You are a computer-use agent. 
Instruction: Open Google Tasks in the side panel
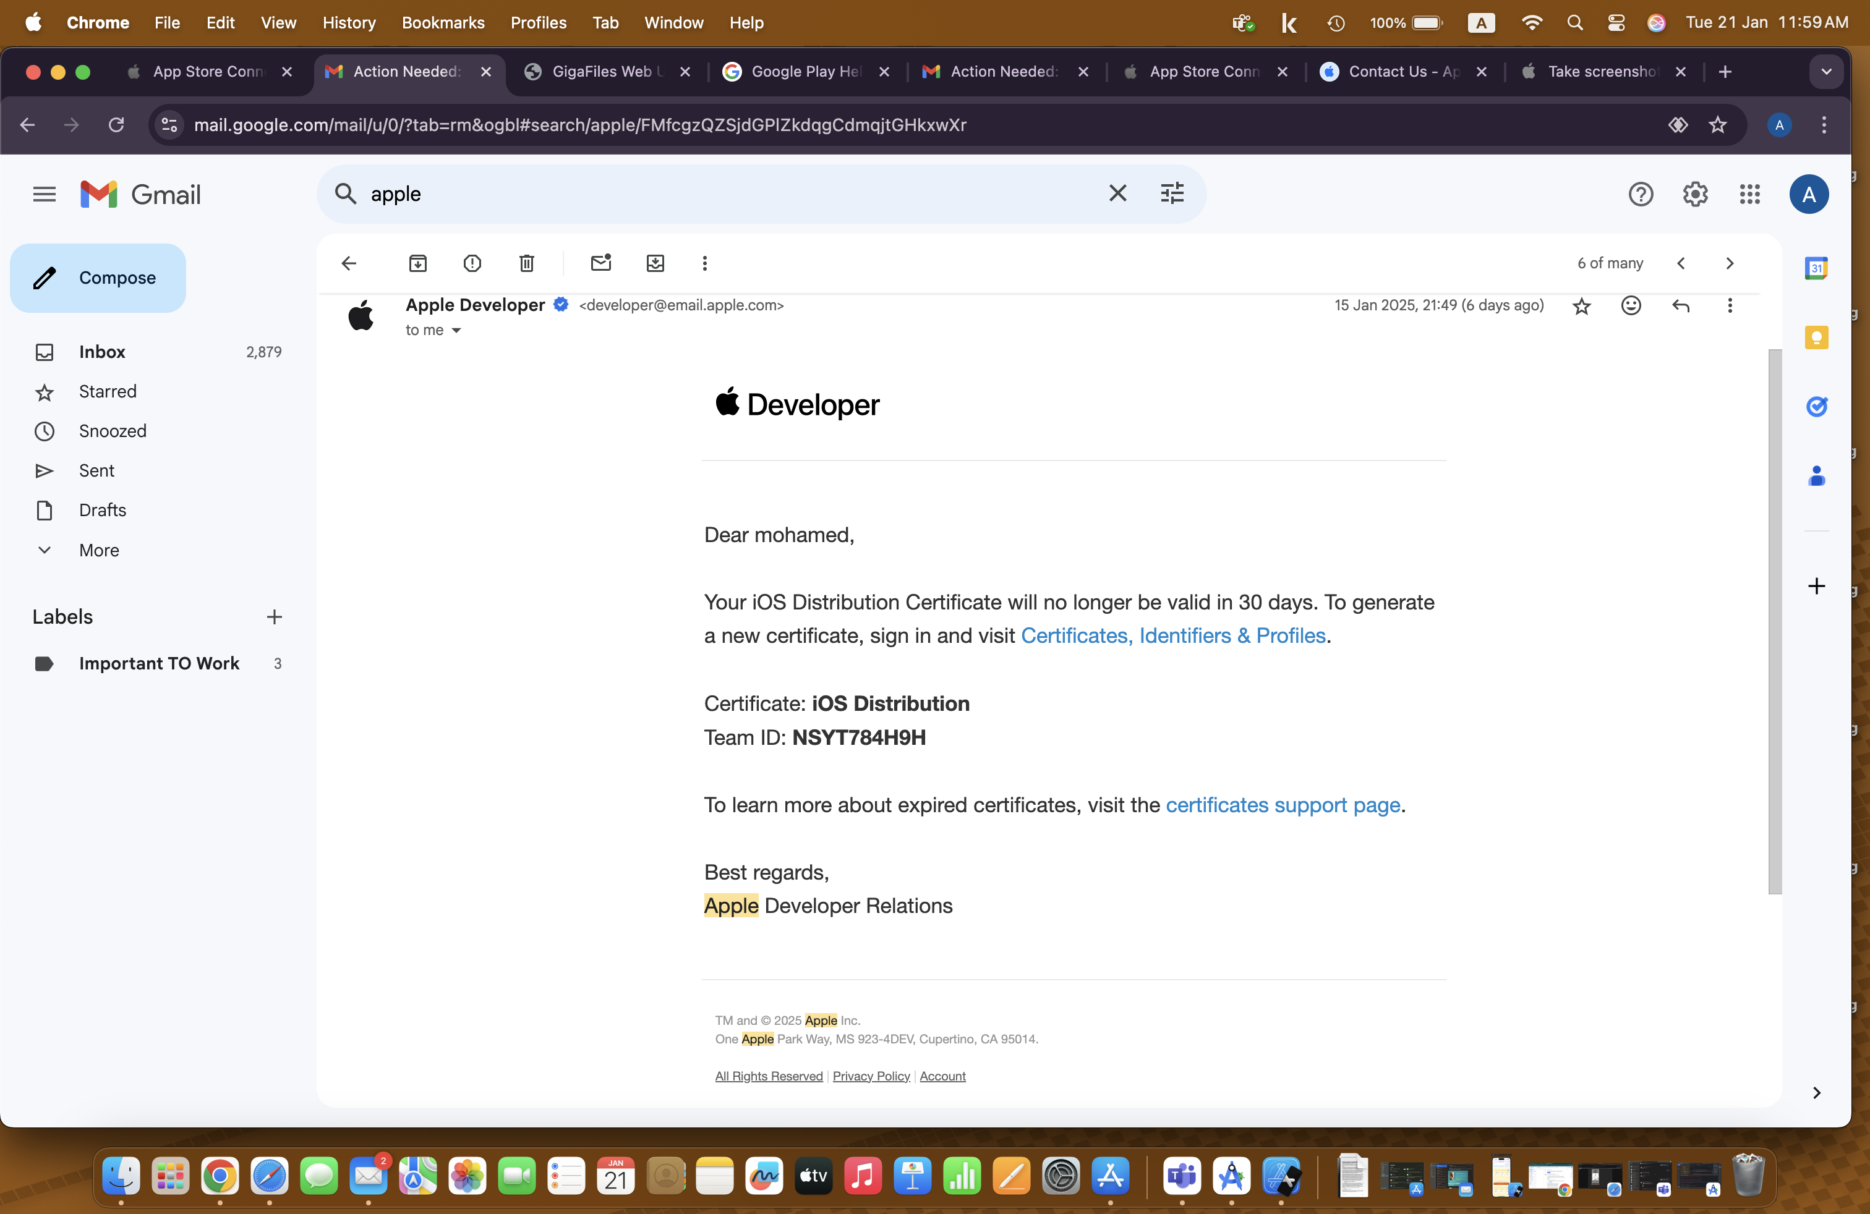pyautogui.click(x=1817, y=407)
